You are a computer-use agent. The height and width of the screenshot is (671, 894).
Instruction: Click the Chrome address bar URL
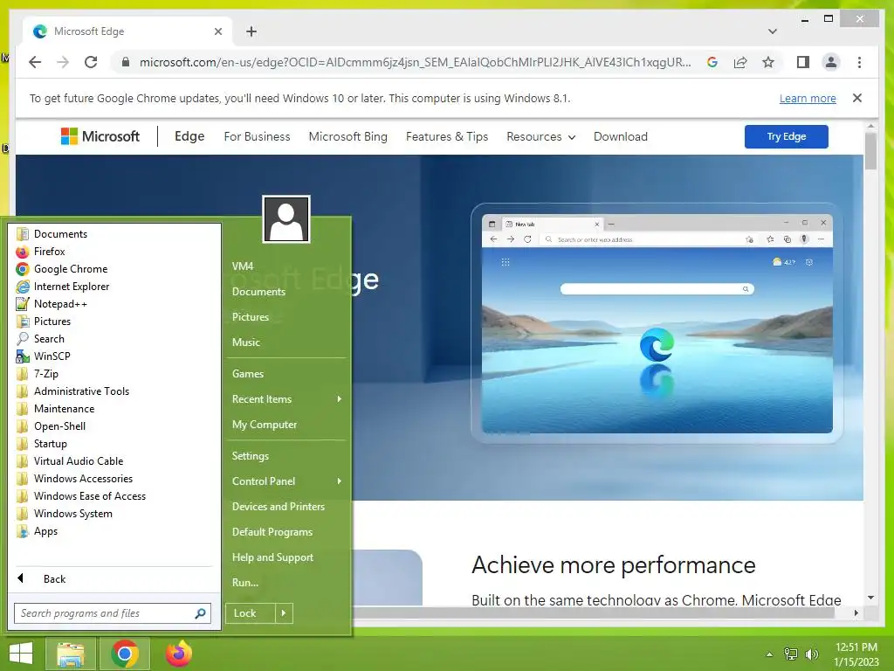coord(415,62)
